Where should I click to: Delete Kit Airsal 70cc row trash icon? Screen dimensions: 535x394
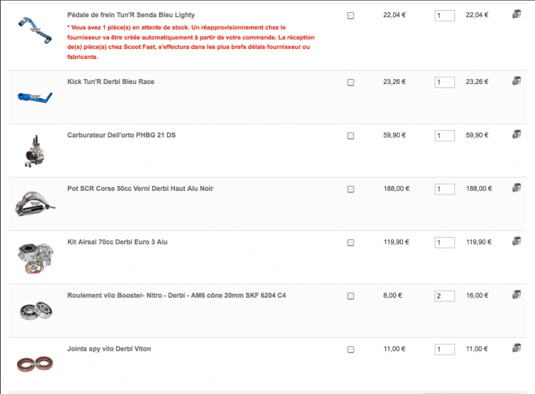pyautogui.click(x=516, y=242)
